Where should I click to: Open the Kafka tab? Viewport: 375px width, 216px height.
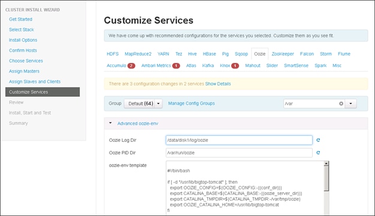[x=208, y=65]
